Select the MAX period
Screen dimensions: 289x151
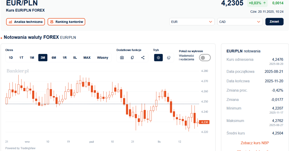87,58
